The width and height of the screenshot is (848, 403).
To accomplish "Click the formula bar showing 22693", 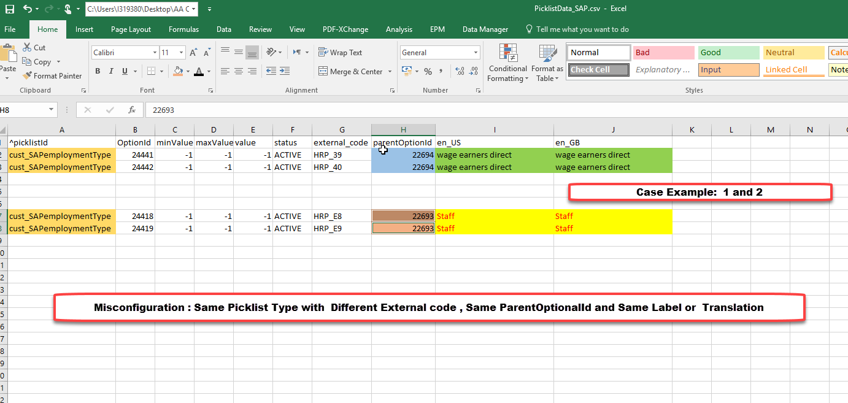I will 496,110.
